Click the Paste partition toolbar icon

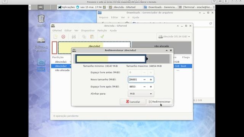click(x=92, y=37)
